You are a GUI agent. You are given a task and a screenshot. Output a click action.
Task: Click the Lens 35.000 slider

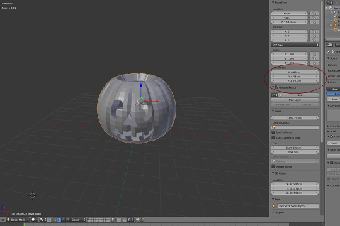[295, 118]
